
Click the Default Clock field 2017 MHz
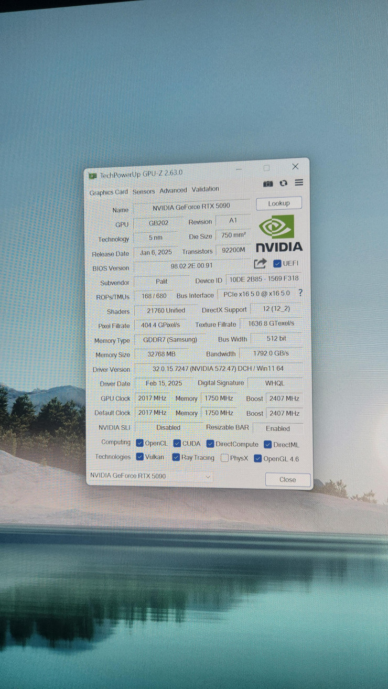tap(152, 413)
